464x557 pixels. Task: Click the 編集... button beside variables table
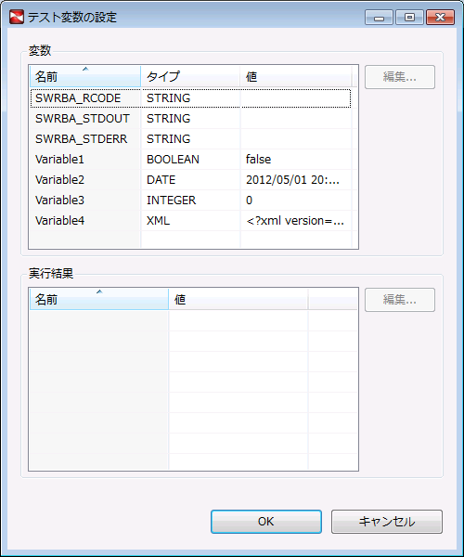tap(400, 77)
